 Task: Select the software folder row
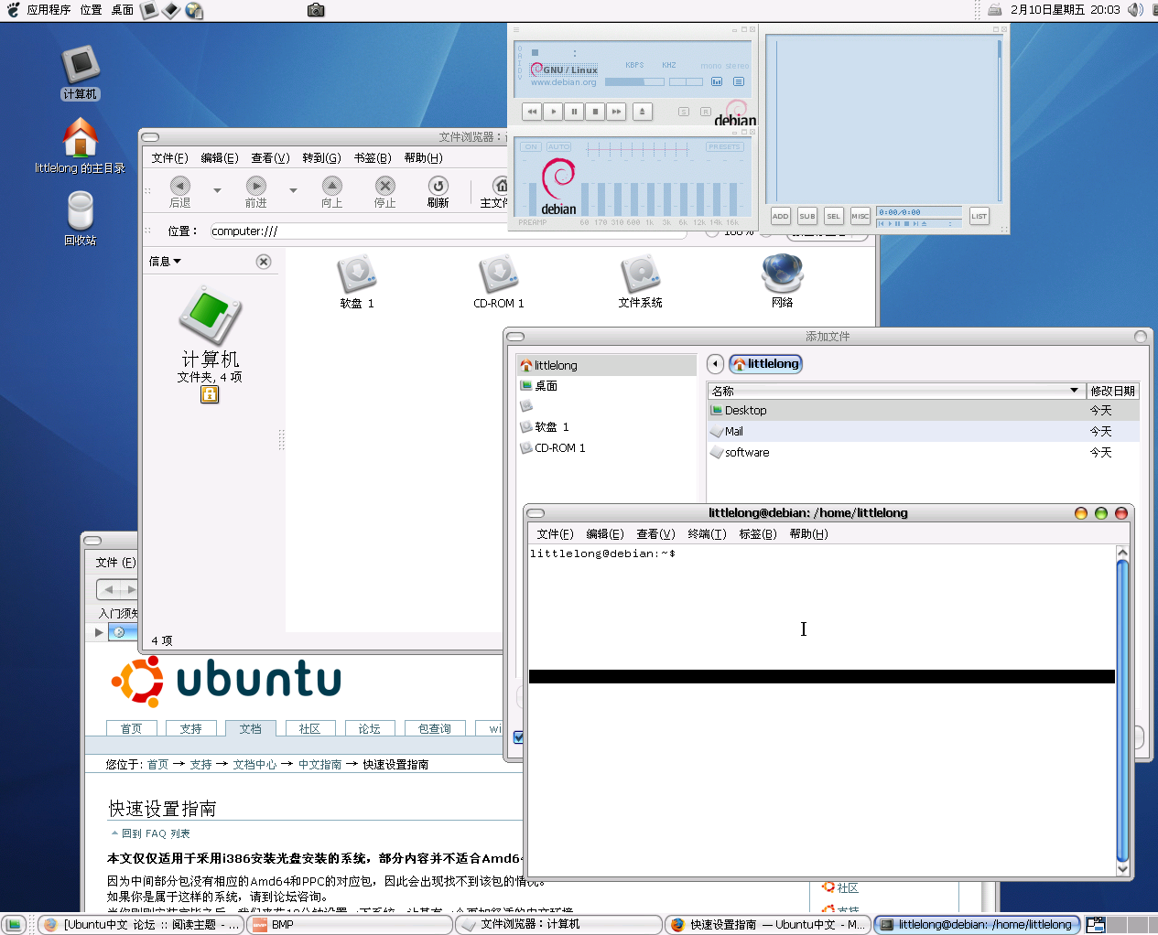pyautogui.click(x=923, y=453)
